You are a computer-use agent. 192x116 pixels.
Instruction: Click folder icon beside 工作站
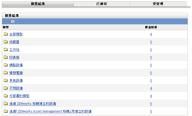click(x=6, y=49)
